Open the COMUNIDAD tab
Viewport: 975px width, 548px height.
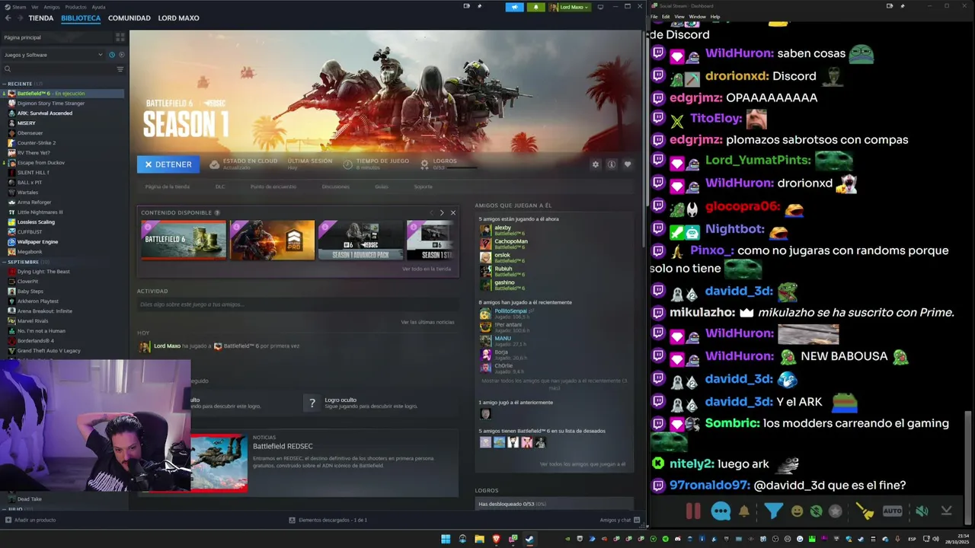click(x=129, y=18)
